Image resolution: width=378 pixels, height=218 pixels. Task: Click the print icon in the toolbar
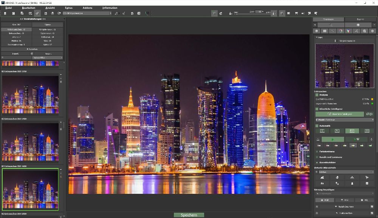[52, 13]
